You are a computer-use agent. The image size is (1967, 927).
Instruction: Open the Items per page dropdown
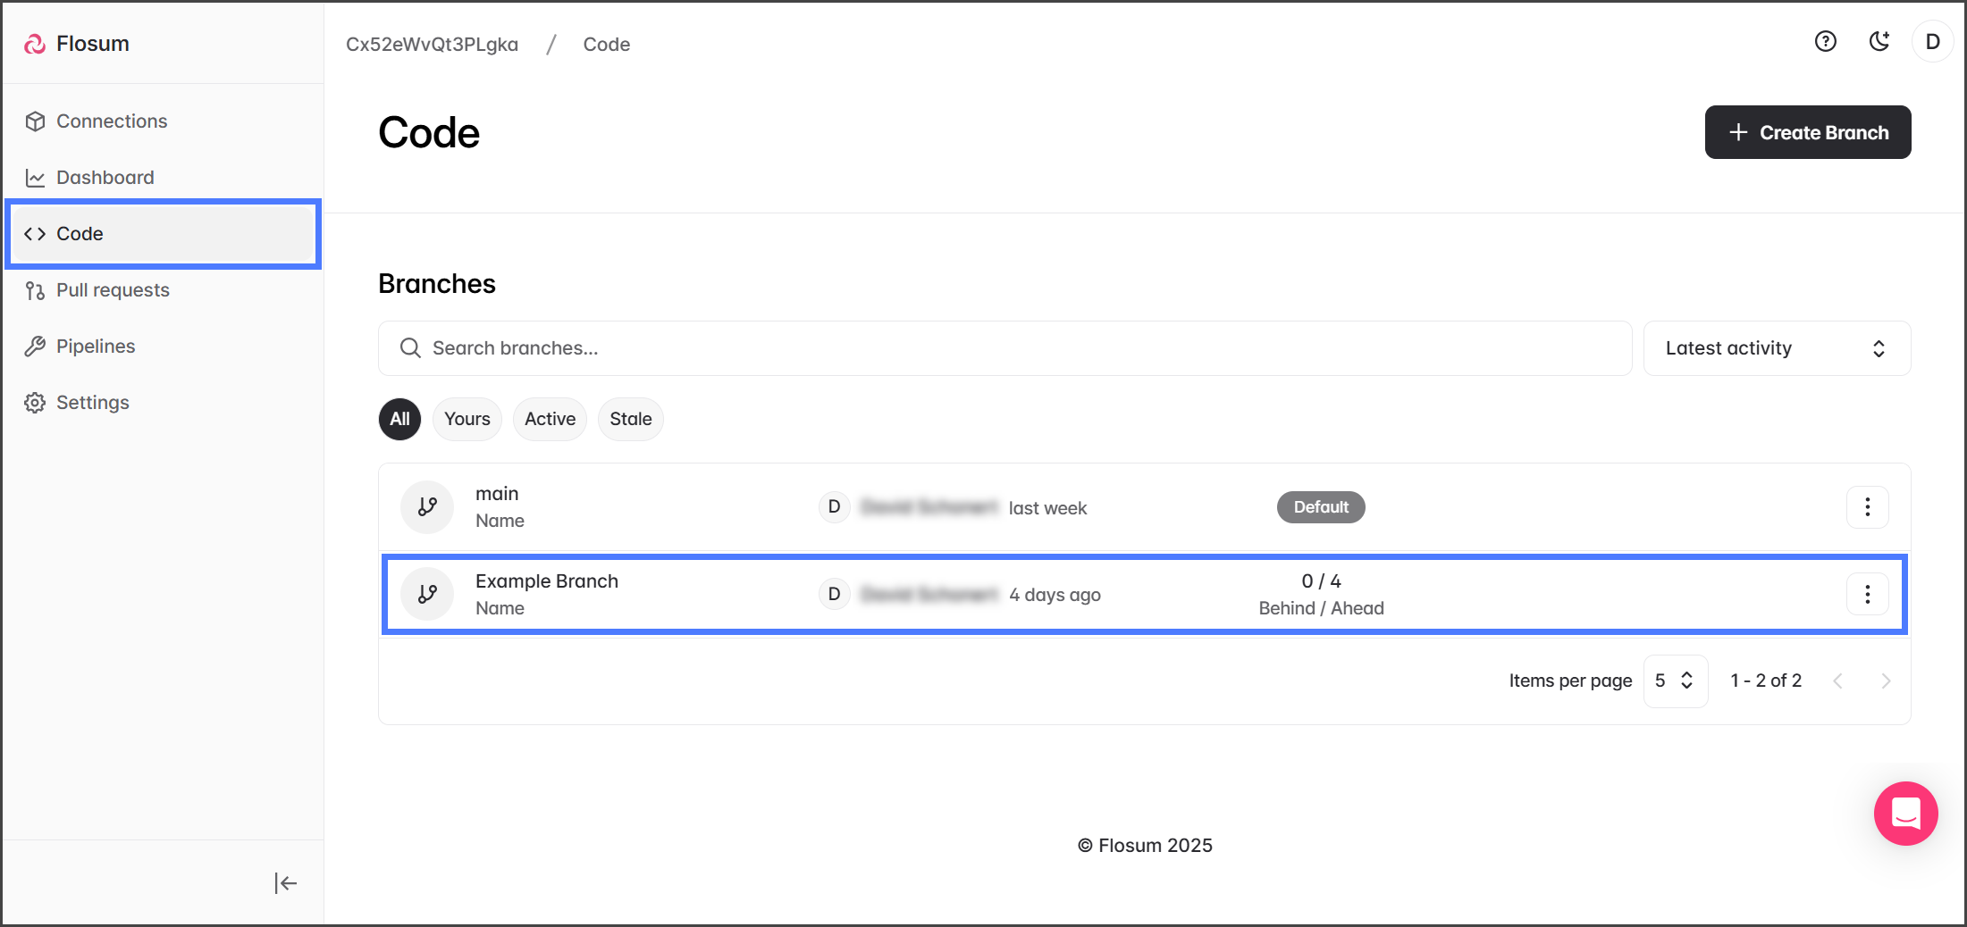click(1675, 681)
